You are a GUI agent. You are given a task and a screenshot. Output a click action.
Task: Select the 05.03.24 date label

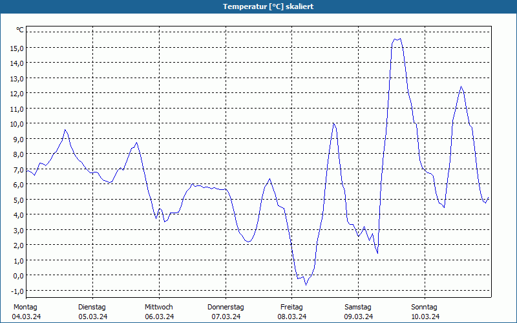click(x=92, y=317)
